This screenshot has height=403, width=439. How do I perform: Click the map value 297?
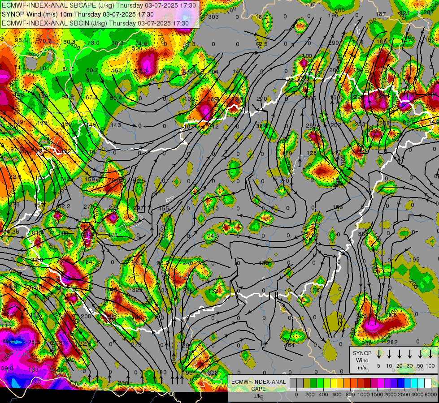point(139,208)
